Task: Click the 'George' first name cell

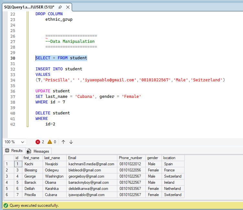Action: click(33, 176)
